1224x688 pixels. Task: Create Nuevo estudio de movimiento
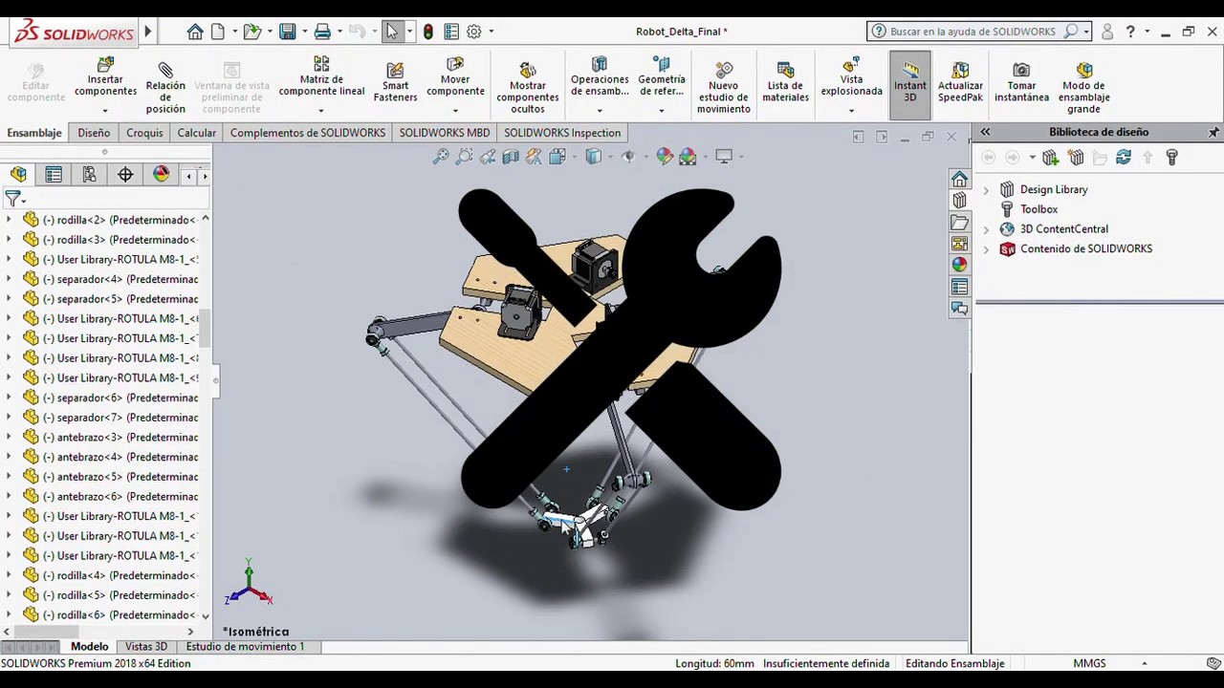tap(723, 87)
